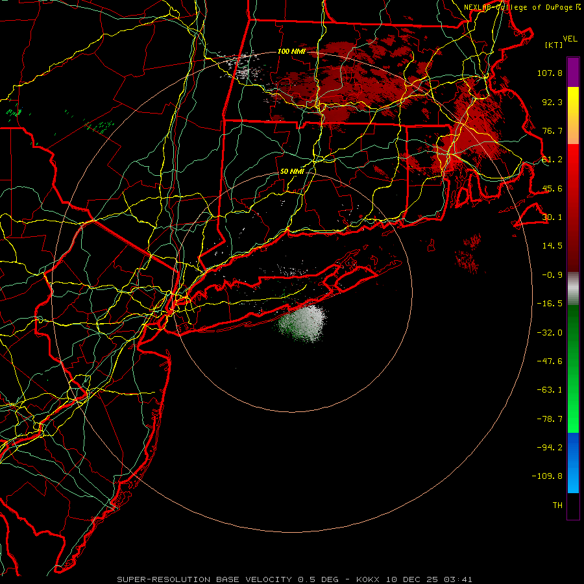Click the -94.2 velocity scale value
Image resolution: width=584 pixels, height=584 pixels.
[550, 448]
